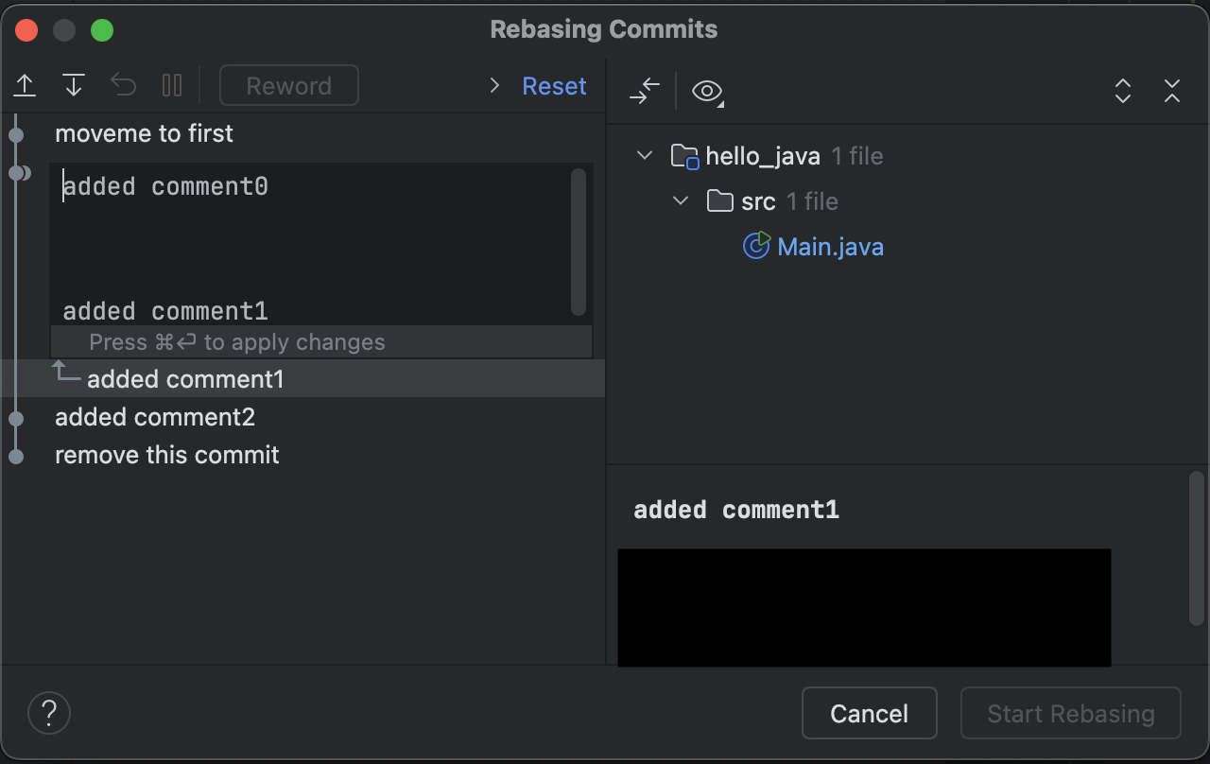Click inside the commit message editor
Screen dimensions: 1210x764
312,246
